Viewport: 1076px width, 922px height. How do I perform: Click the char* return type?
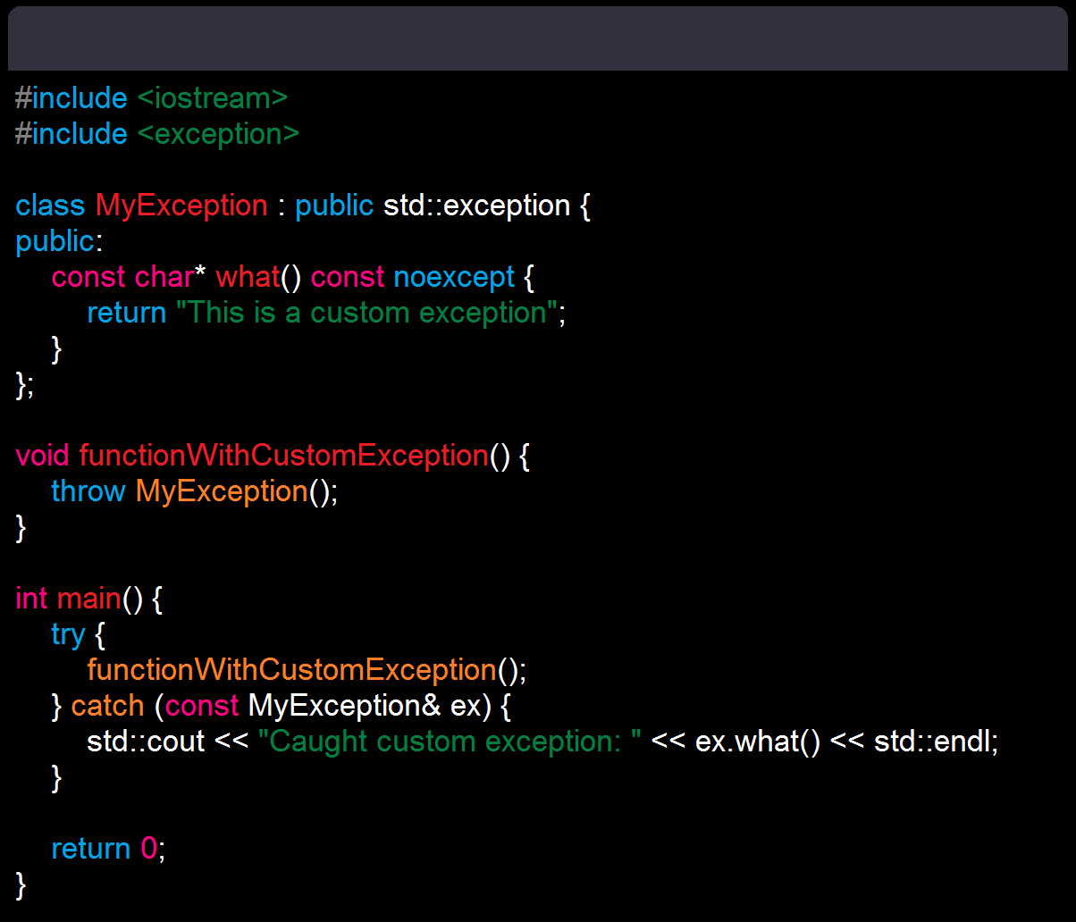(171, 277)
